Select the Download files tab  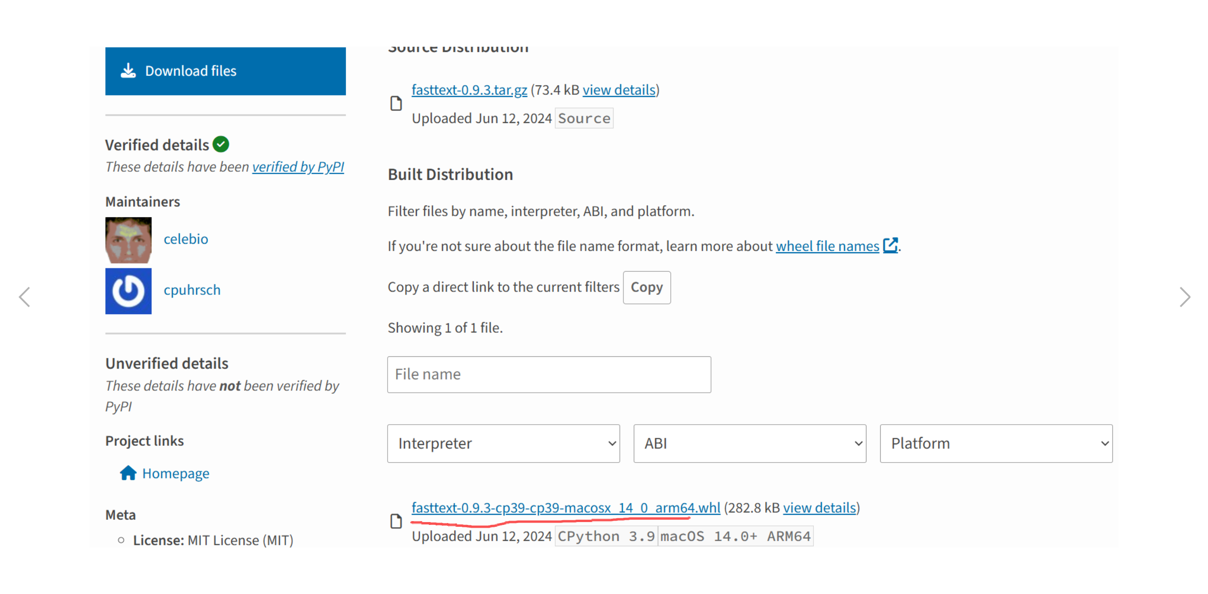225,71
